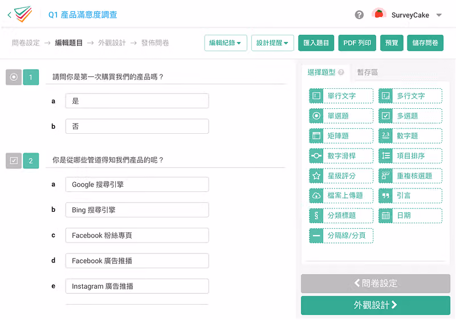This screenshot has height=320, width=456.
Task: Click the Google 搜尋引擎 option field
Action: tap(137, 184)
